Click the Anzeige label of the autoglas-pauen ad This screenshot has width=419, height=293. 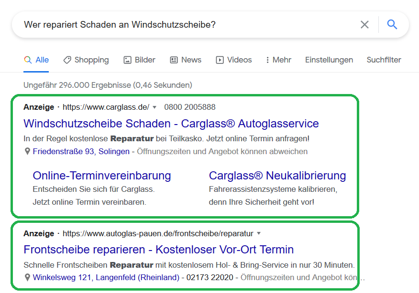point(39,233)
